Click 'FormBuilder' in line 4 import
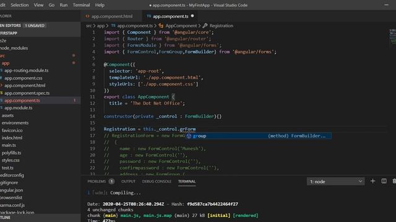This screenshot has height=222, width=396. tap(199, 52)
